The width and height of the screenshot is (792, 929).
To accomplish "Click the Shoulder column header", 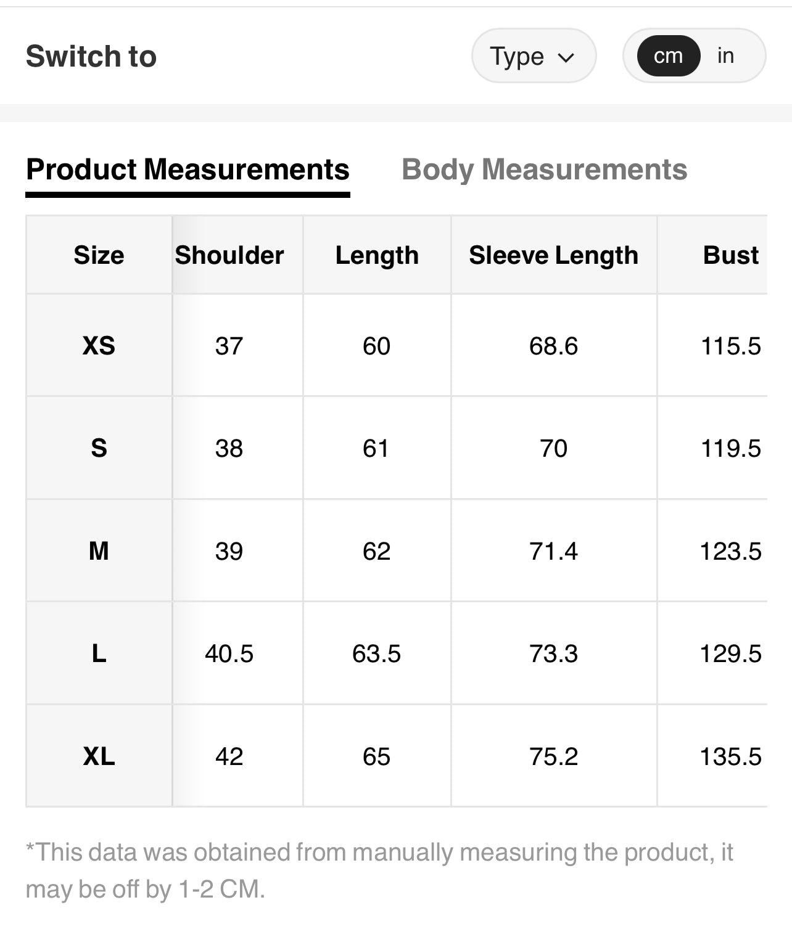I will coord(229,255).
